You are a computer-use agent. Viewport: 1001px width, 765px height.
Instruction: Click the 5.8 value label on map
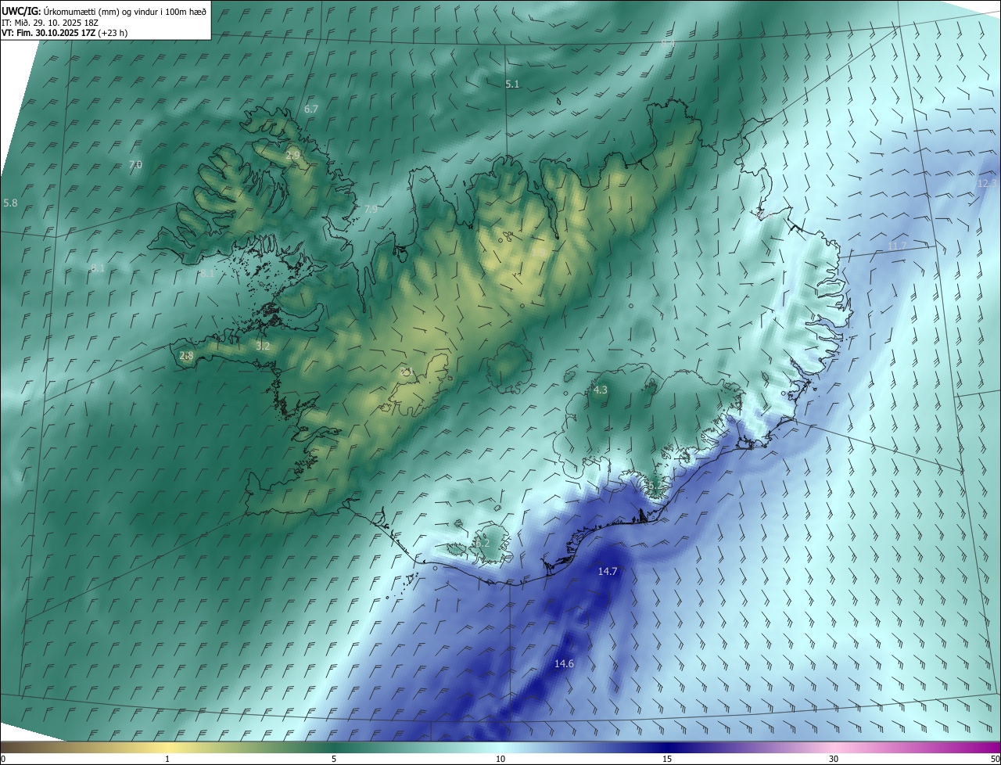tap(10, 203)
